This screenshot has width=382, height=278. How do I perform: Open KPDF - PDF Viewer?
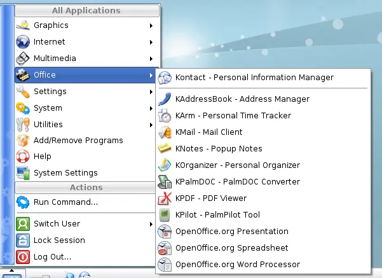263,198
